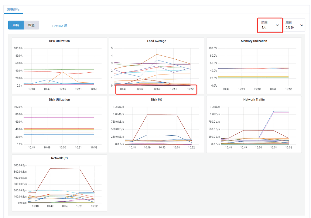Open Grafana via its link

[x=58, y=25]
